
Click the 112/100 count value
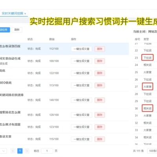point(54,49)
